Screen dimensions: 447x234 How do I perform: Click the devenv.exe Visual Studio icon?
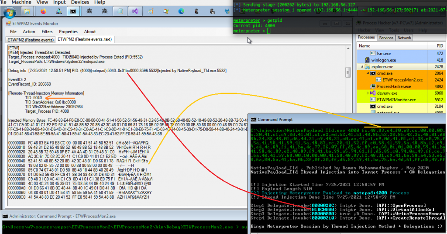pos(373,93)
